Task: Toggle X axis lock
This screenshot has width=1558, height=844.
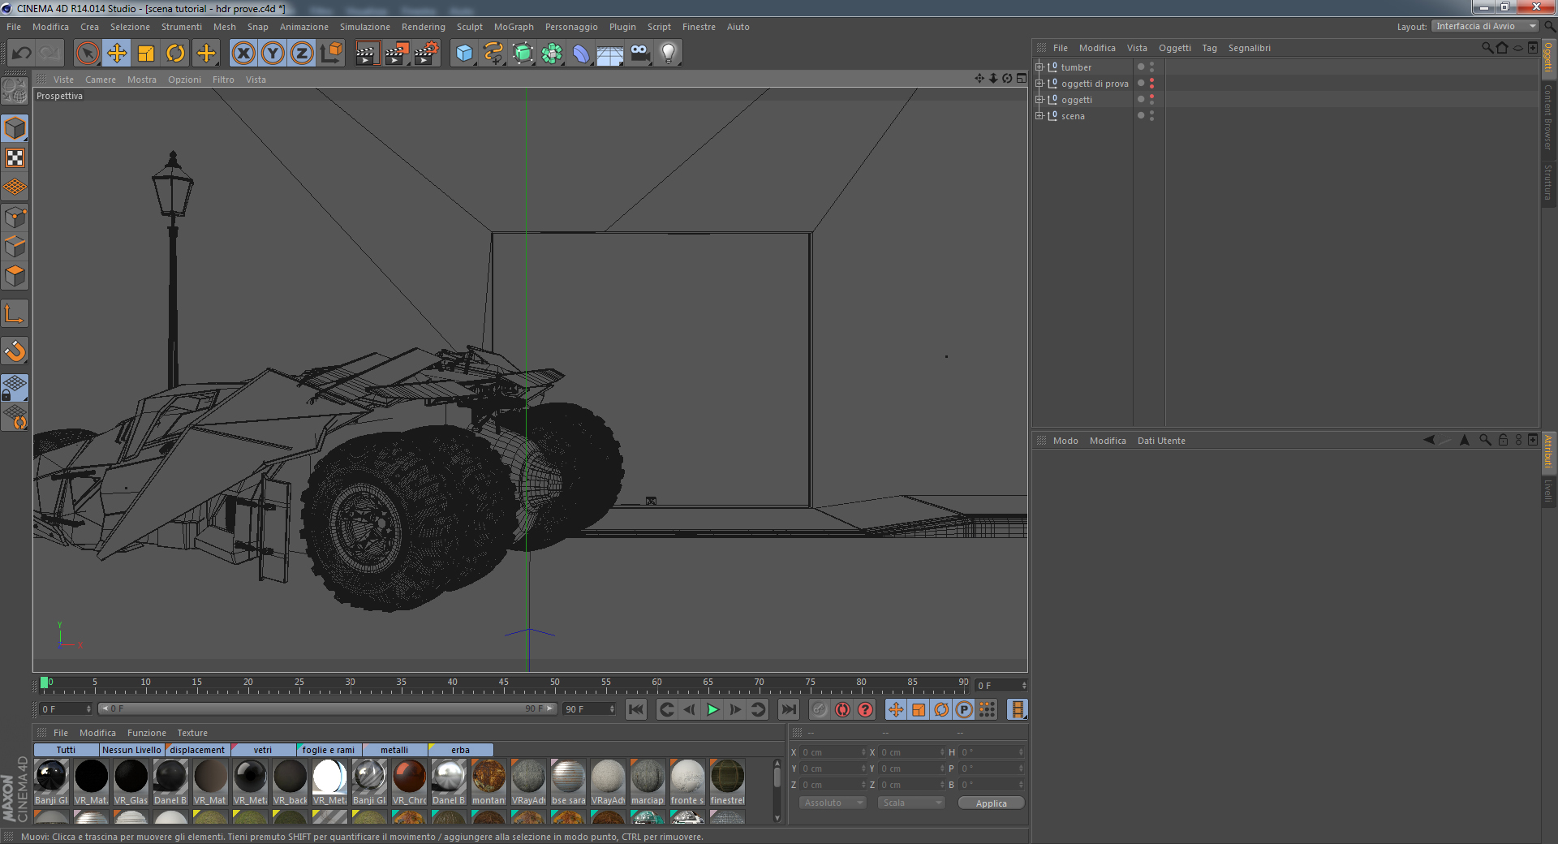Action: (x=243, y=54)
